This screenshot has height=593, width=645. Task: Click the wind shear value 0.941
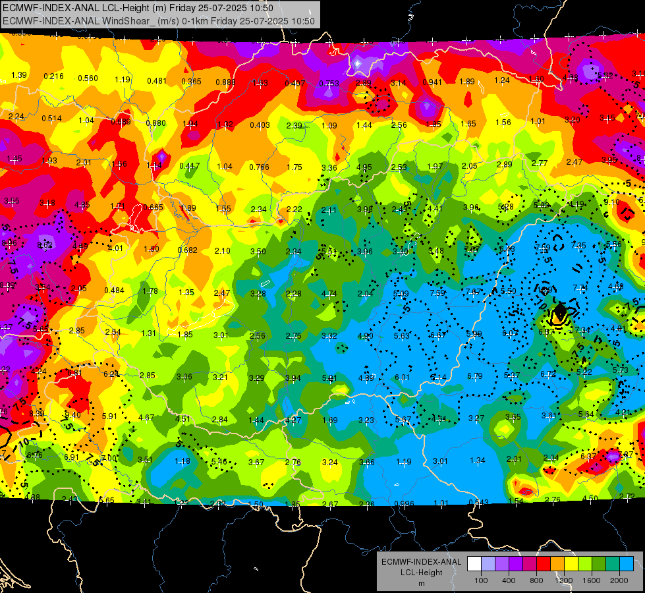(432, 82)
